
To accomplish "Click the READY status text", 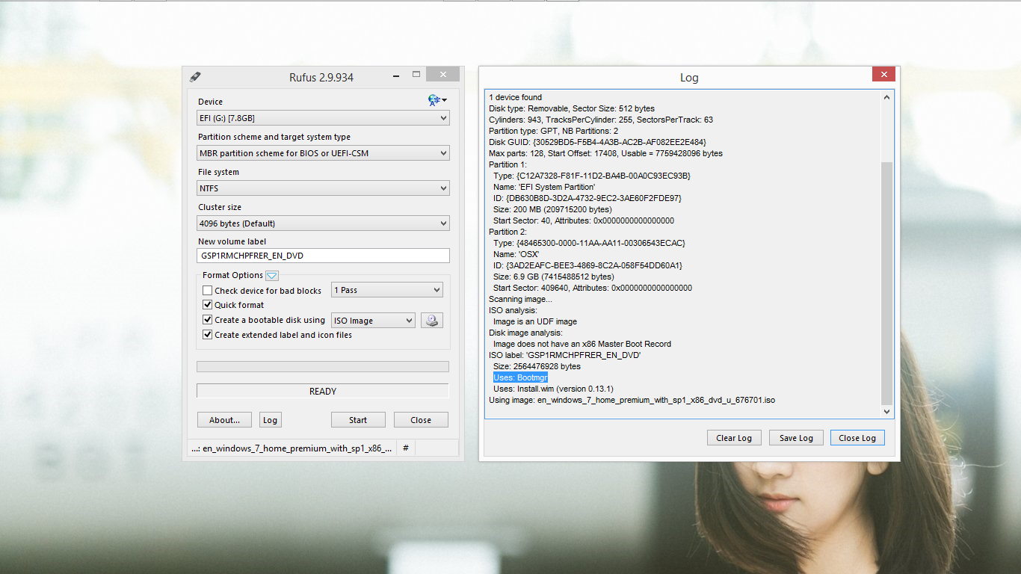I will (x=323, y=392).
